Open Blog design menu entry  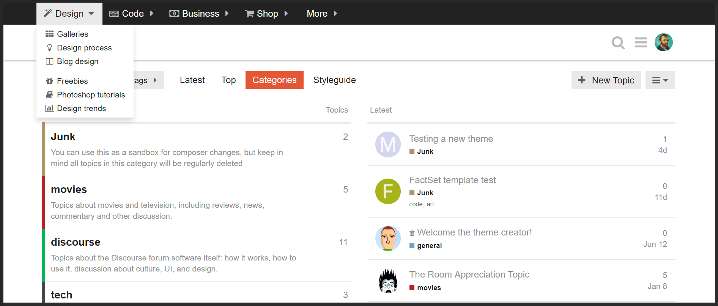pyautogui.click(x=77, y=61)
